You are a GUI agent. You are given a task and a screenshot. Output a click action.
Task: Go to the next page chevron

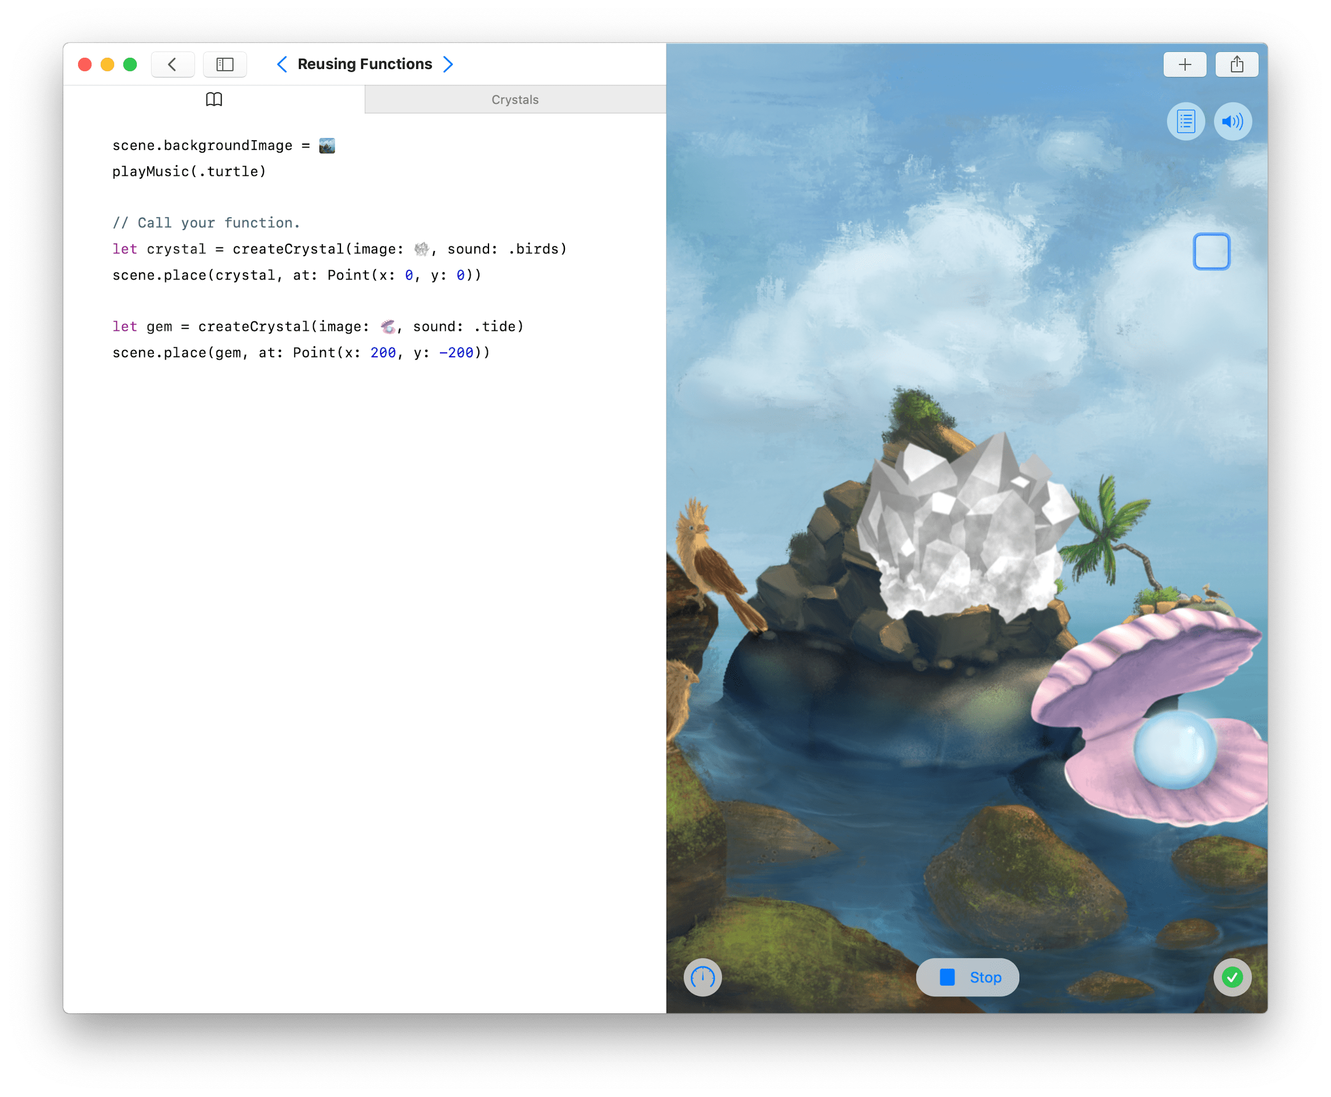[448, 64]
